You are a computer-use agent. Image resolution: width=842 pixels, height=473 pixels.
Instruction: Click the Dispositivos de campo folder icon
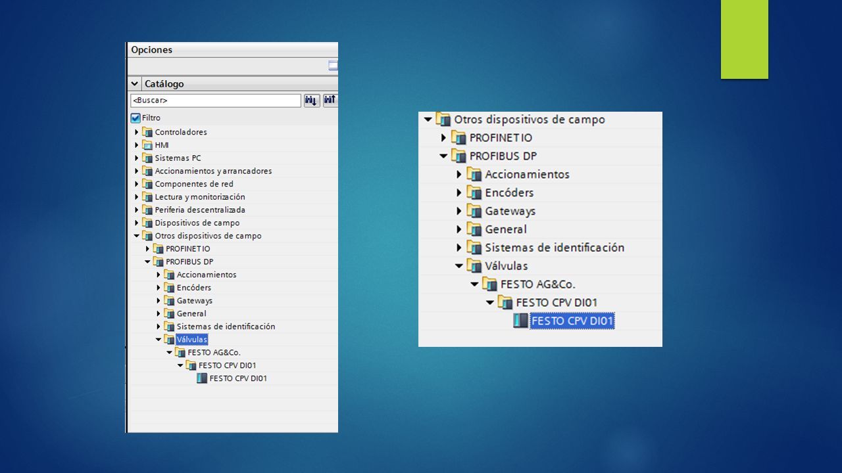click(147, 223)
